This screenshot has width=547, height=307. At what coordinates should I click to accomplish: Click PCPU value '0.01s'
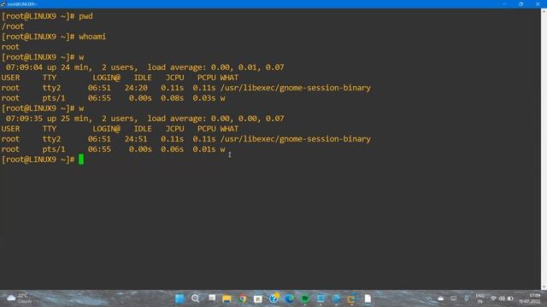204,149
